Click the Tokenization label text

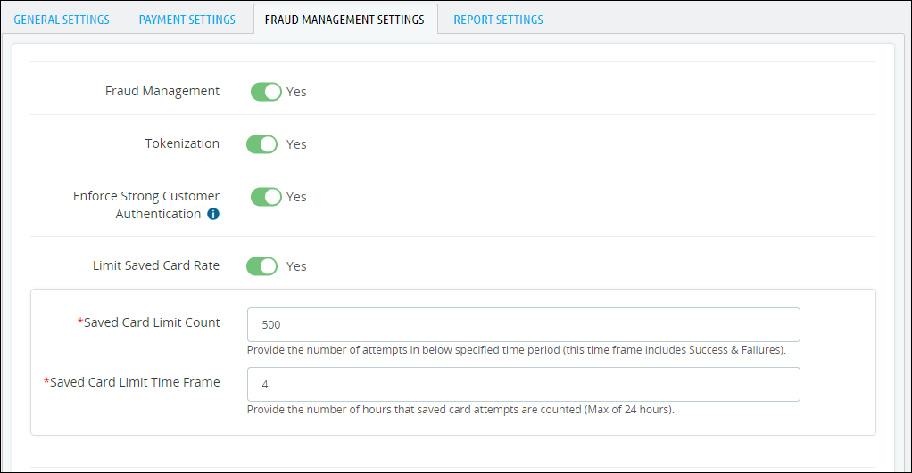[182, 143]
